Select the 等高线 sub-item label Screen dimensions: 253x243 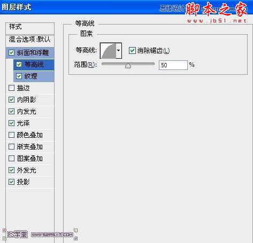[34, 65]
